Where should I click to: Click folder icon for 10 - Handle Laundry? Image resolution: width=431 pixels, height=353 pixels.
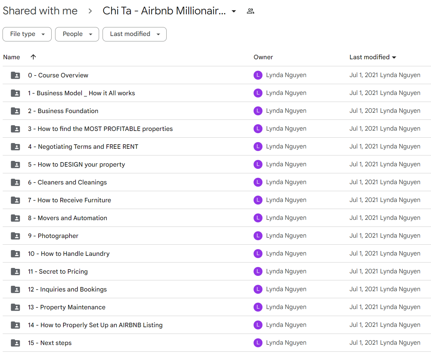[15, 254]
